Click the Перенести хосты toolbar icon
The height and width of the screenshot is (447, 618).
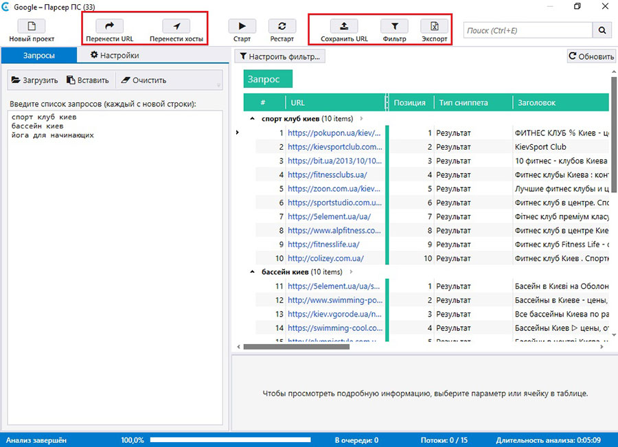click(176, 26)
